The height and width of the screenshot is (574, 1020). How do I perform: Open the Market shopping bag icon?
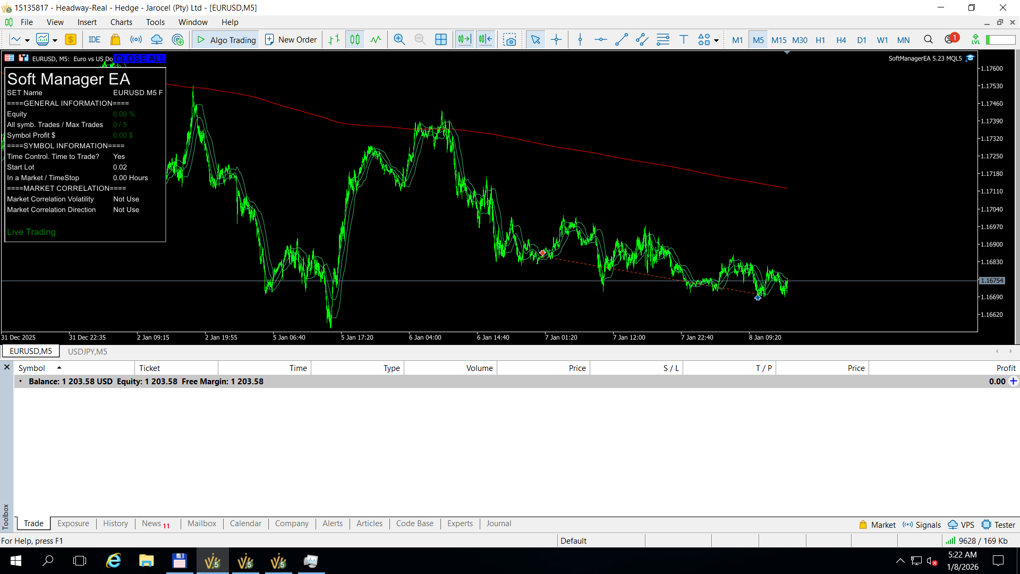pyautogui.click(x=115, y=39)
